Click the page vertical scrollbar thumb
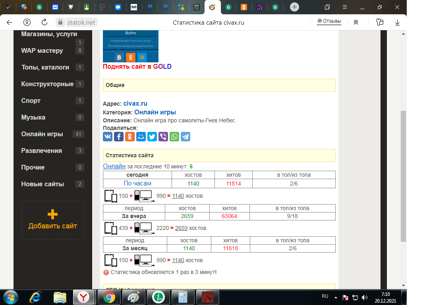 pyautogui.click(x=403, y=175)
